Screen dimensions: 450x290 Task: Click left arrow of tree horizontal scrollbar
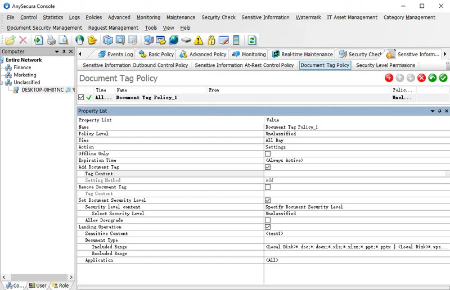pos(4,277)
